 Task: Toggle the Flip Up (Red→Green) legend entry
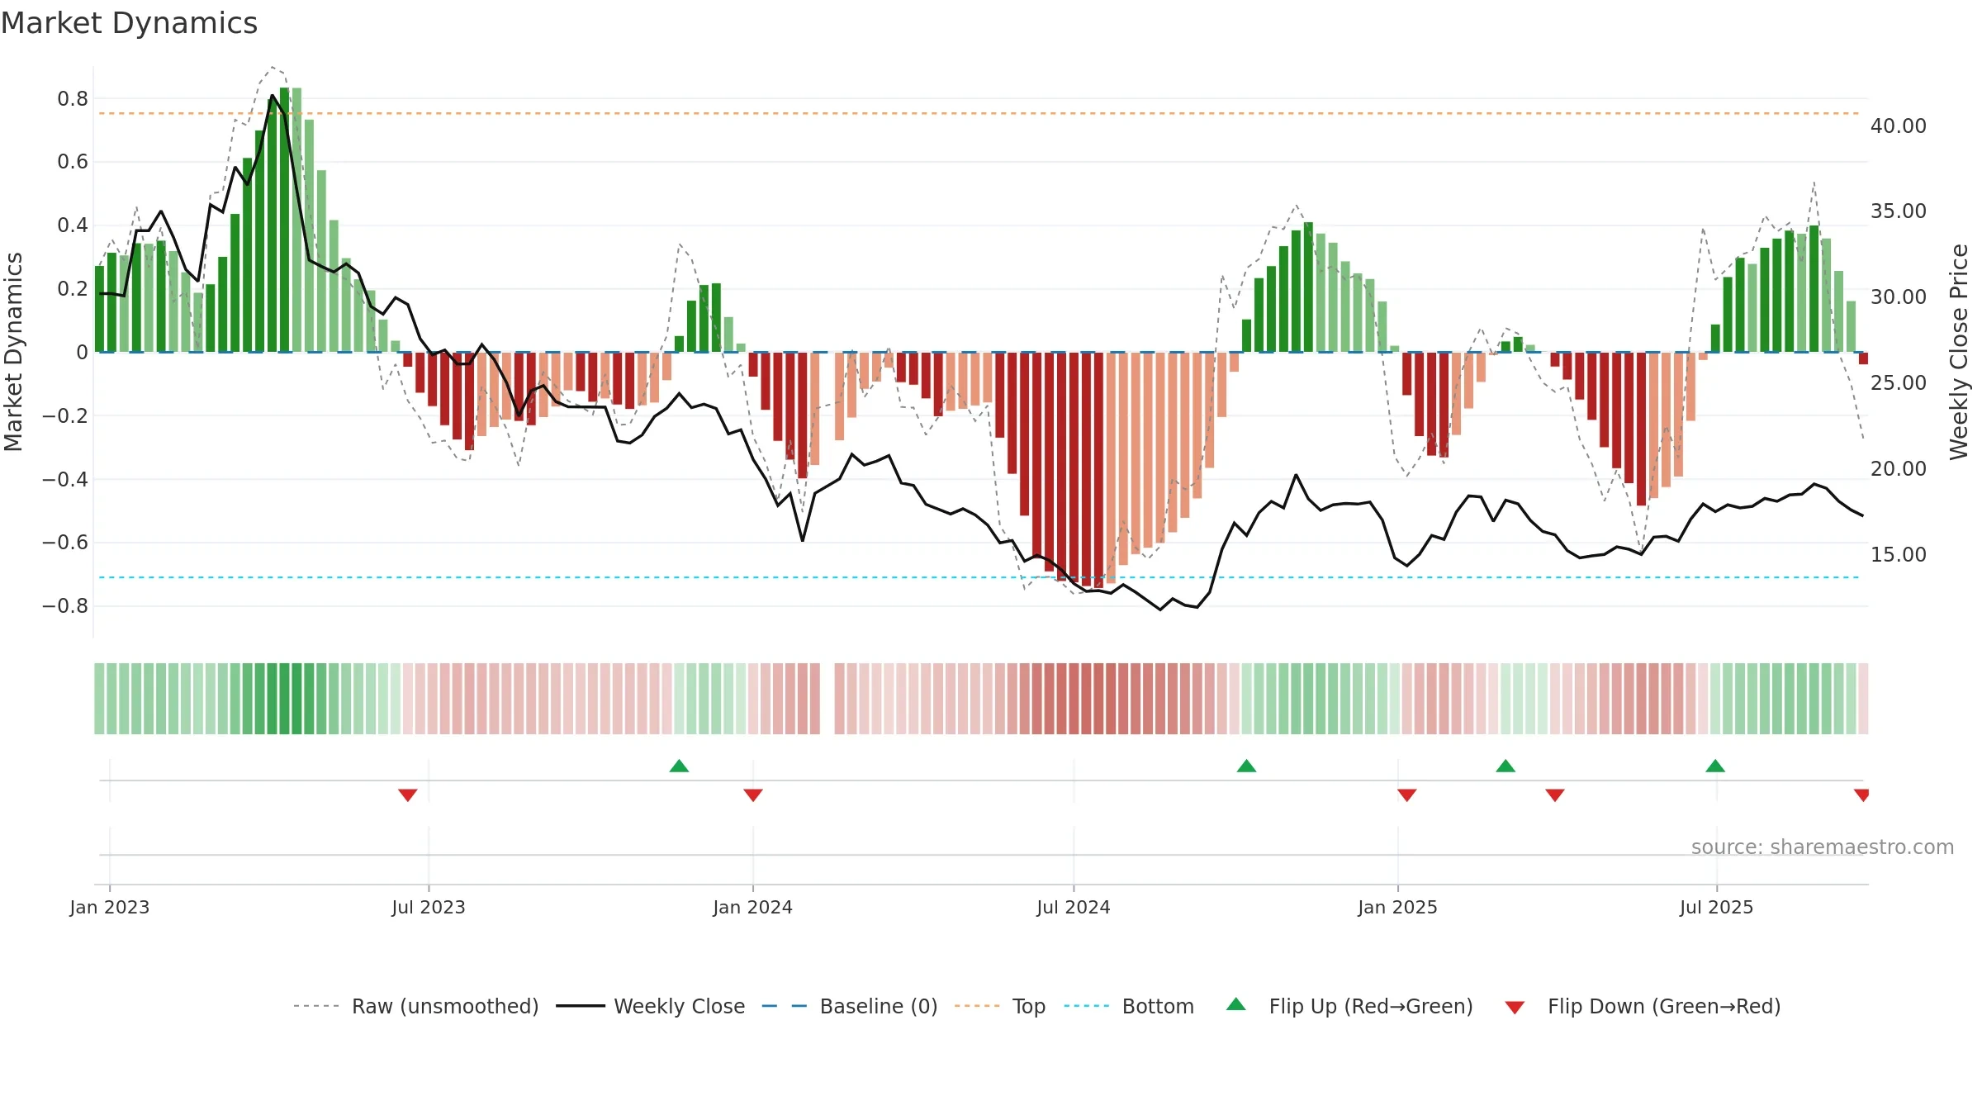point(1349,1006)
